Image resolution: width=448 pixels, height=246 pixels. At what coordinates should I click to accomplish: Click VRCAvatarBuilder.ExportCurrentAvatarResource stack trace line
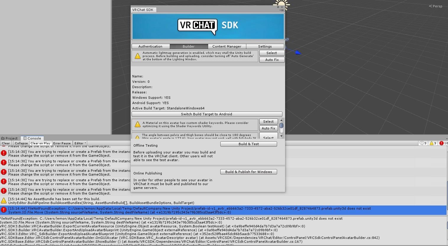pyautogui.click(x=153, y=226)
